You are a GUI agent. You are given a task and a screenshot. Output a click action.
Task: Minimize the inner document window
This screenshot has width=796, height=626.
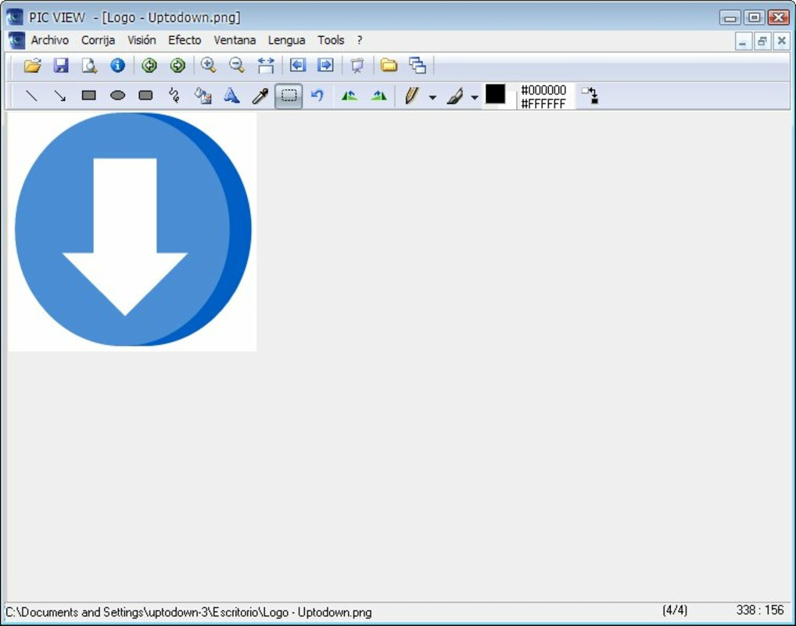tap(743, 41)
